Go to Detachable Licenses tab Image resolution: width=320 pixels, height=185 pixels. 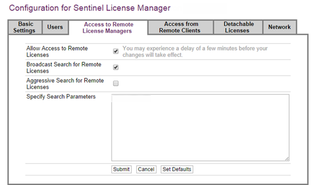click(x=238, y=27)
